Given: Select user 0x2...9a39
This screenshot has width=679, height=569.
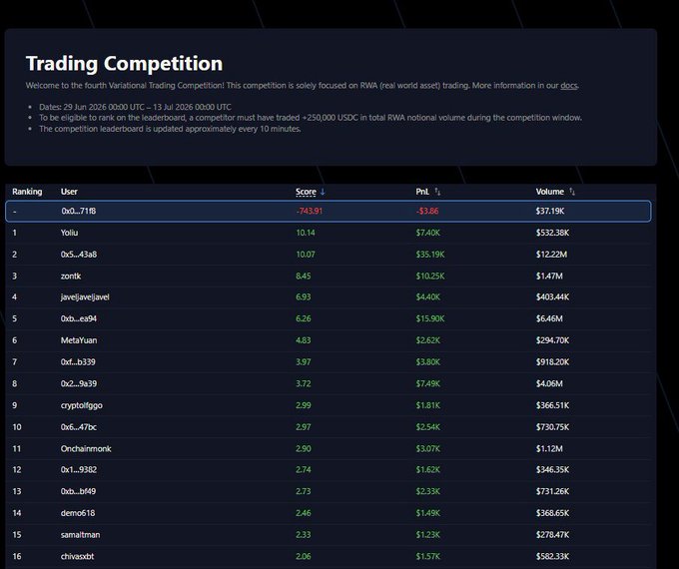Looking at the screenshot, I should [x=78, y=383].
